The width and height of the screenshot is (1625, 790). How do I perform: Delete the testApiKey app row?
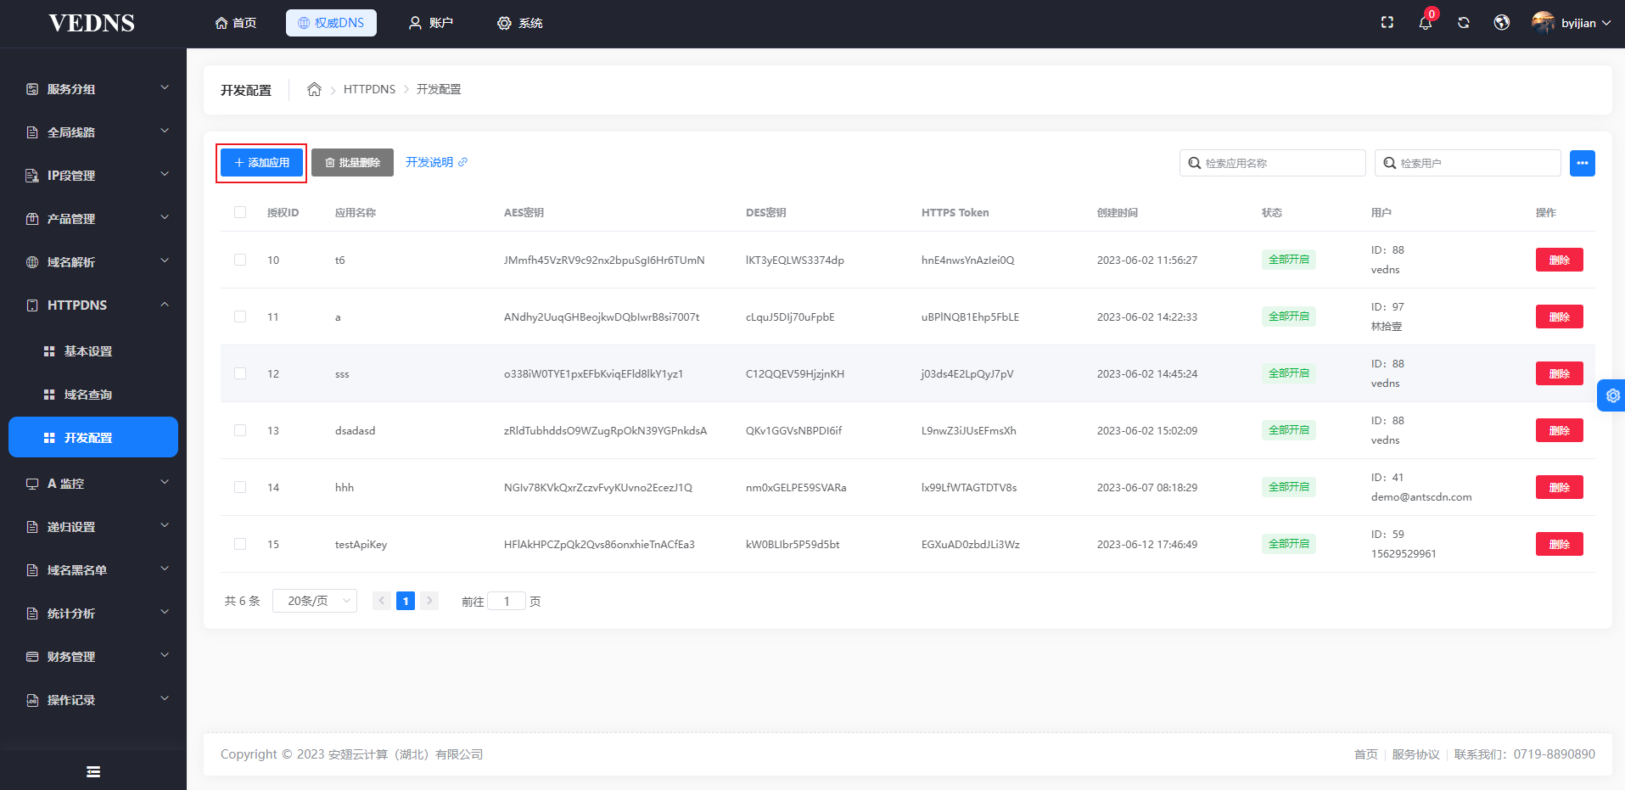click(1560, 544)
